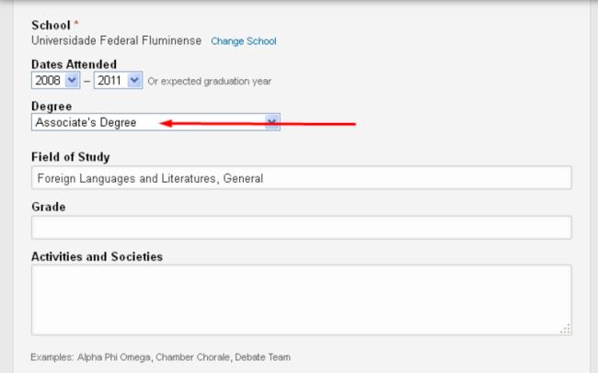598x373 pixels.
Task: Click the Degree label text
Action: pos(52,107)
